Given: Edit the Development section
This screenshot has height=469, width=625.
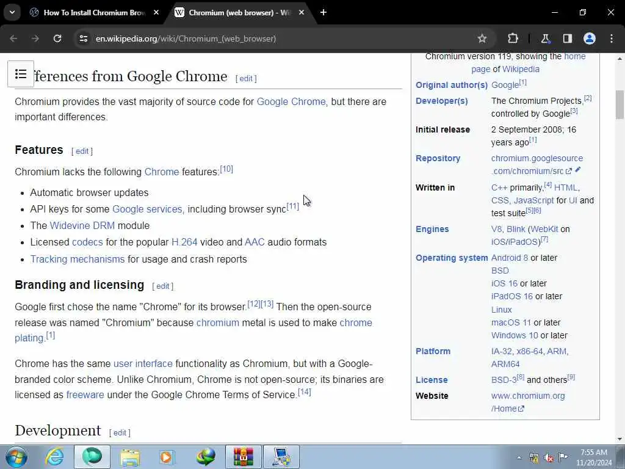Looking at the screenshot, I should click(x=120, y=433).
